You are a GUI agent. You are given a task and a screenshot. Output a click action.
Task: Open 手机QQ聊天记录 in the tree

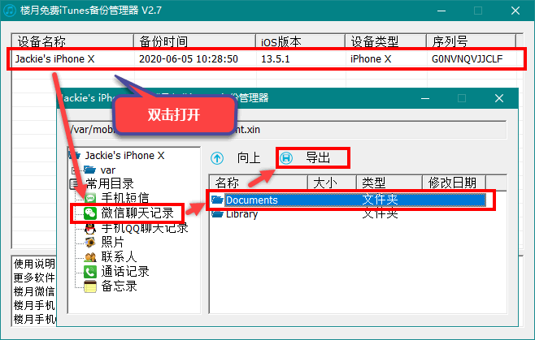pos(145,228)
